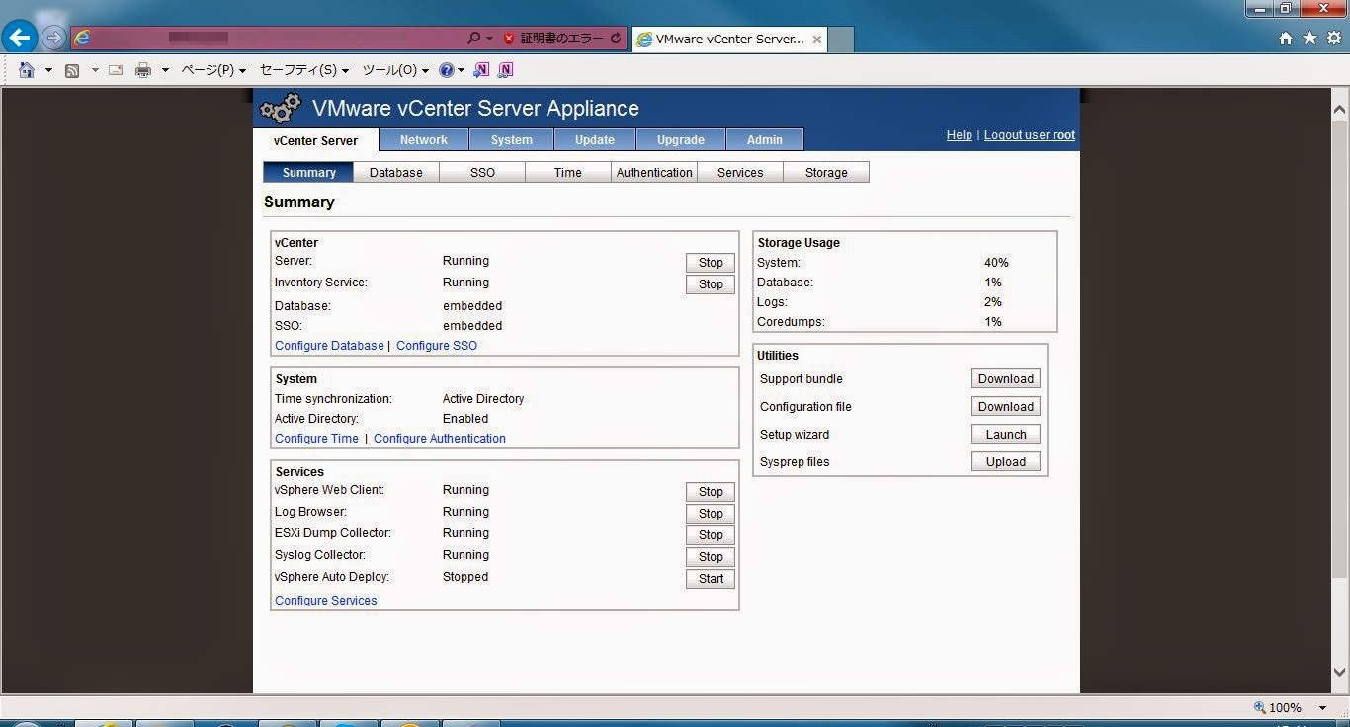1350x727 pixels.
Task: Expand the RSS feeds dropdown arrow
Action: 95,70
